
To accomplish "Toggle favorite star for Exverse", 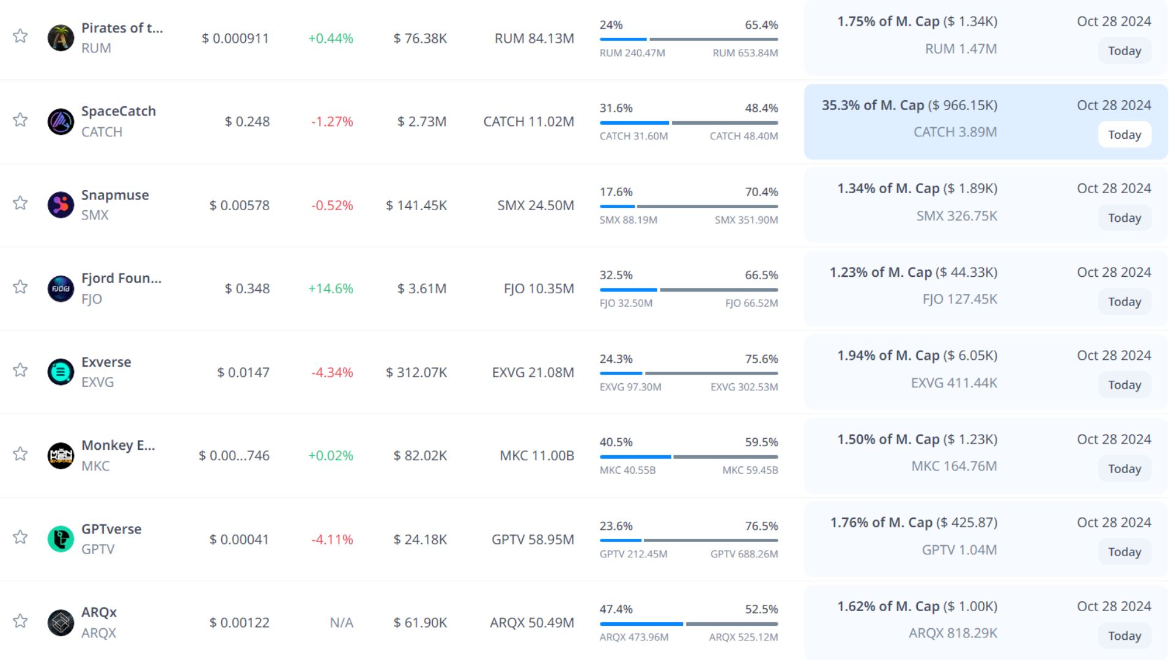I will (x=20, y=370).
